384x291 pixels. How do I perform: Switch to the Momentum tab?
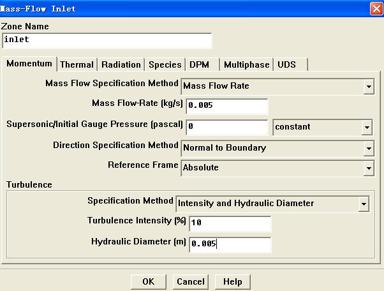(x=29, y=64)
